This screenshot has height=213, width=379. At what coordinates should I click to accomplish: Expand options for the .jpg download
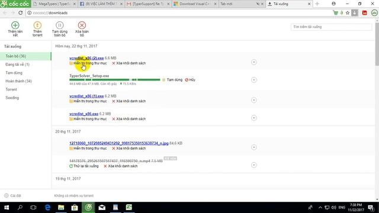(253, 147)
